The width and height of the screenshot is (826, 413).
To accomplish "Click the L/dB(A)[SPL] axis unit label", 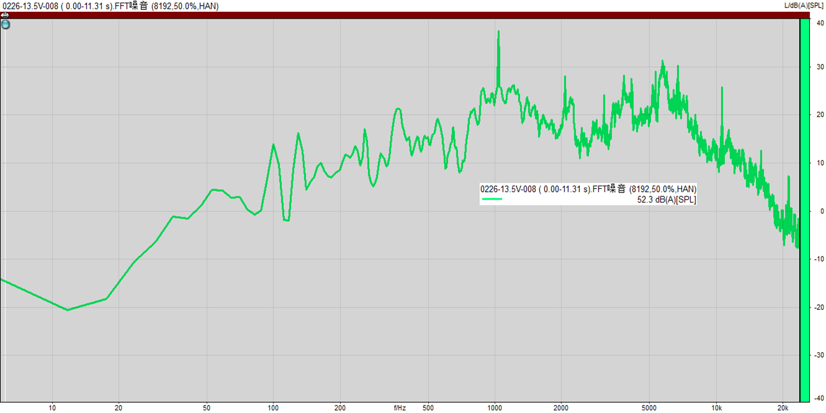I will click(804, 6).
